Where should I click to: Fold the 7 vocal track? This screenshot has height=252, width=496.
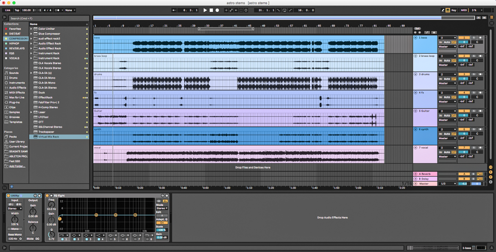click(x=415, y=148)
